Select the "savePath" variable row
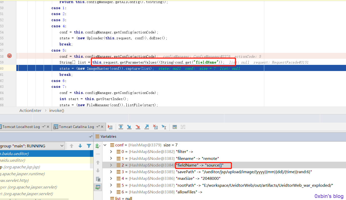 pyautogui.click(x=224, y=172)
